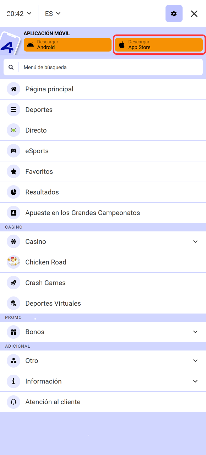This screenshot has height=455, width=206.
Task: Select the Página principal home icon
Action: pos(13,89)
